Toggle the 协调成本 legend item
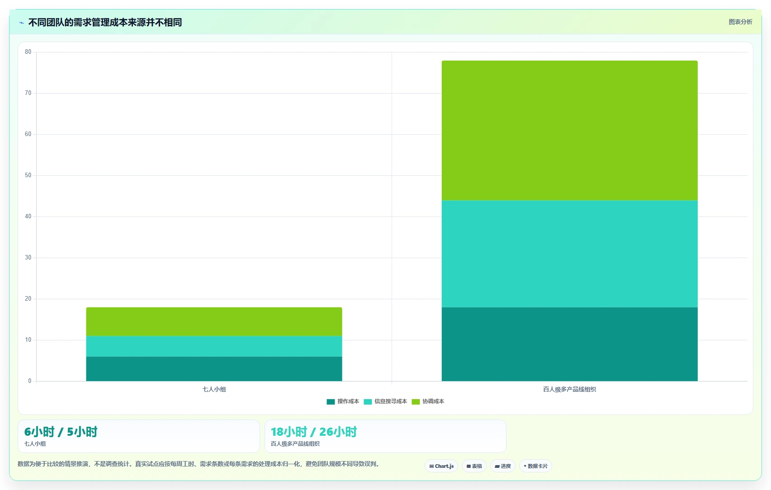 (428, 401)
